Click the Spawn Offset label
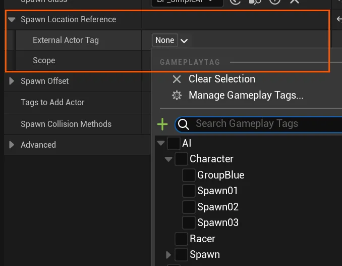The height and width of the screenshot is (266, 342). pos(45,81)
